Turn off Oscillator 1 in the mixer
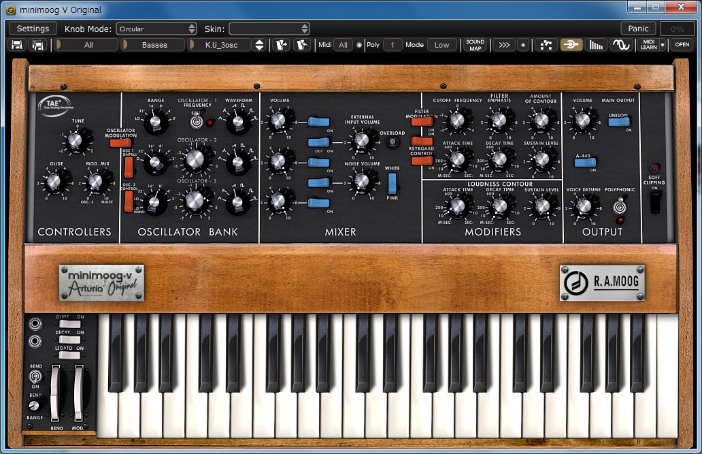The width and height of the screenshot is (702, 454). point(319,122)
